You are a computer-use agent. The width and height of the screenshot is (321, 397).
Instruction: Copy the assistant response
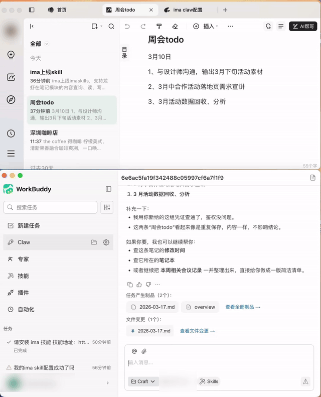[130, 285]
